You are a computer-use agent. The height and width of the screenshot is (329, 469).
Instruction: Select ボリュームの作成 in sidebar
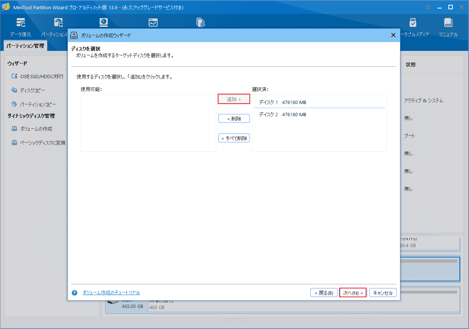pyautogui.click(x=36, y=129)
